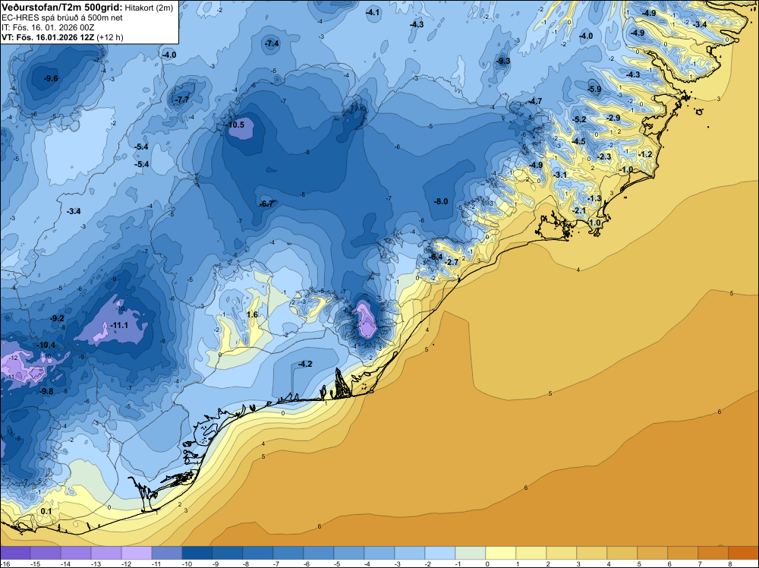Screen dimensions: 759x568
Task: Click the -2.7 temperature label
Action: coord(451,263)
